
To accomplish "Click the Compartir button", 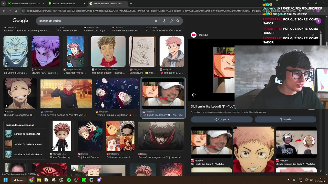I will coord(222,119).
